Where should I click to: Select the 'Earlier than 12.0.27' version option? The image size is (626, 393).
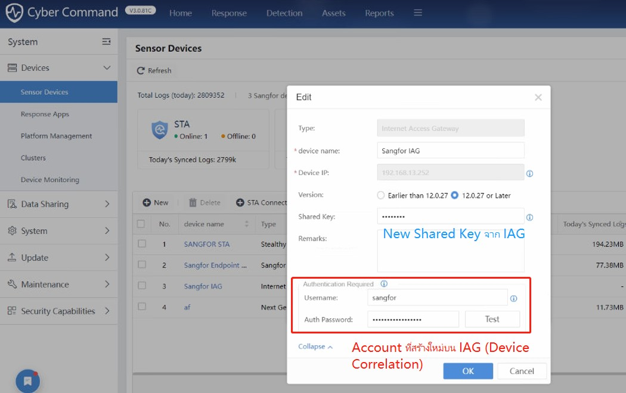point(381,195)
